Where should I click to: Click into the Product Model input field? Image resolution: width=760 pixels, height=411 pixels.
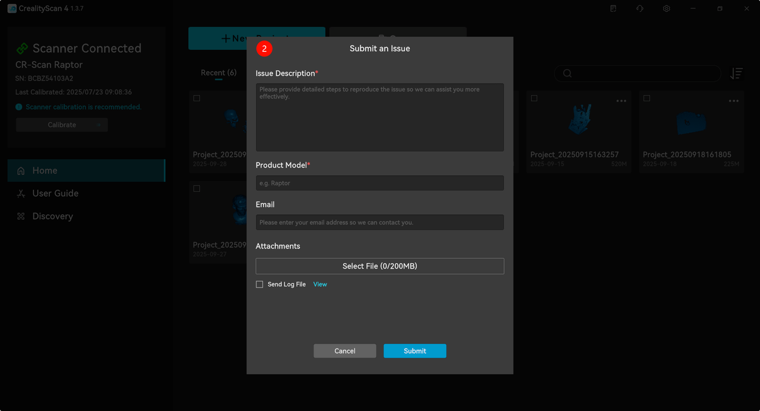tap(379, 183)
